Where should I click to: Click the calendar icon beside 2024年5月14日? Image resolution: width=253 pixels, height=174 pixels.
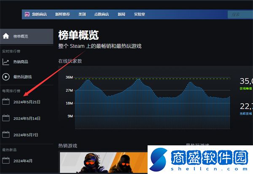point(6,118)
